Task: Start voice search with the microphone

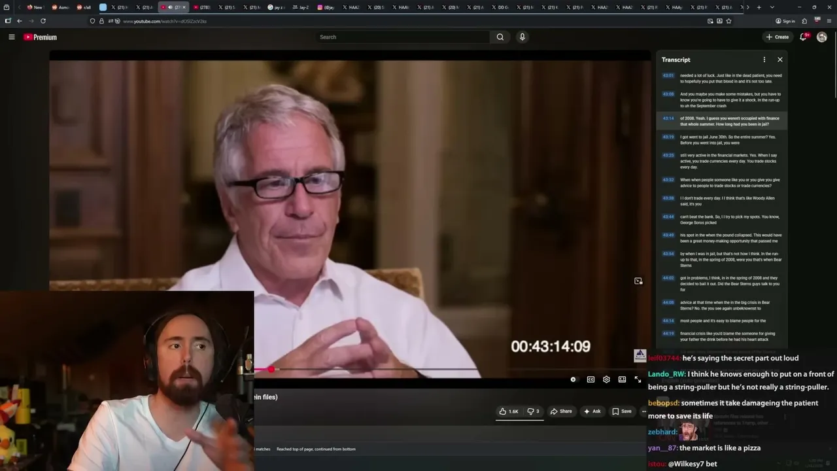Action: 522,37
